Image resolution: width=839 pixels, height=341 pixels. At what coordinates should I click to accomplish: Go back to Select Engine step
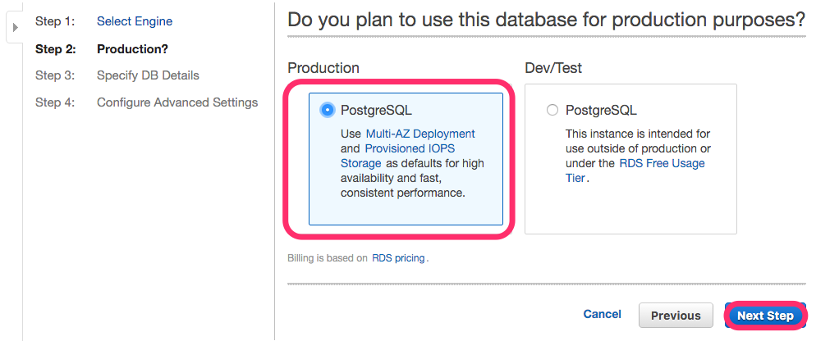click(x=135, y=21)
